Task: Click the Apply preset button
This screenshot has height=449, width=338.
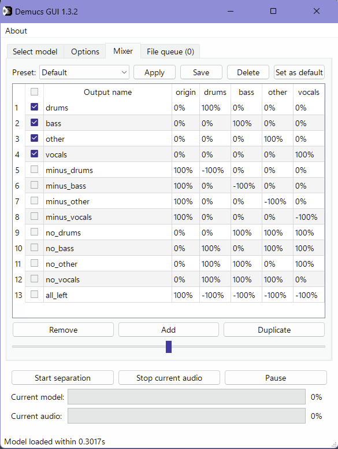Action: (x=154, y=72)
